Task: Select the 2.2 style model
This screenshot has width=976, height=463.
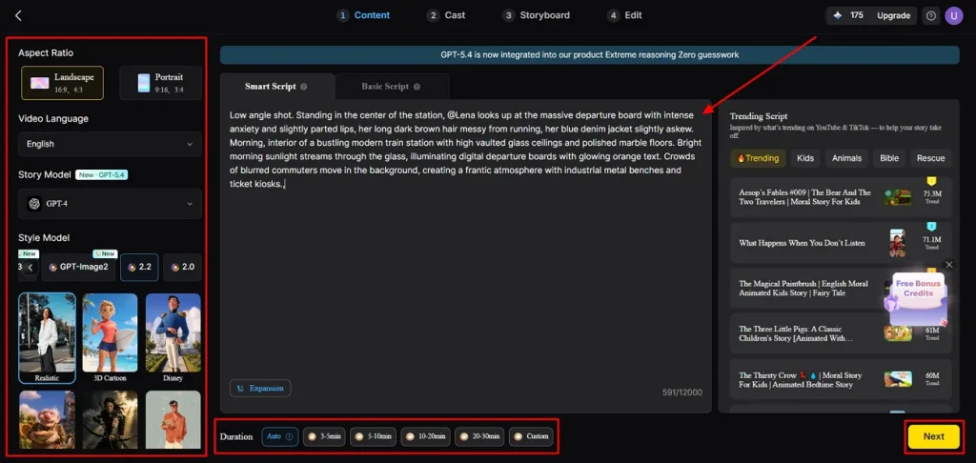Action: coord(139,267)
